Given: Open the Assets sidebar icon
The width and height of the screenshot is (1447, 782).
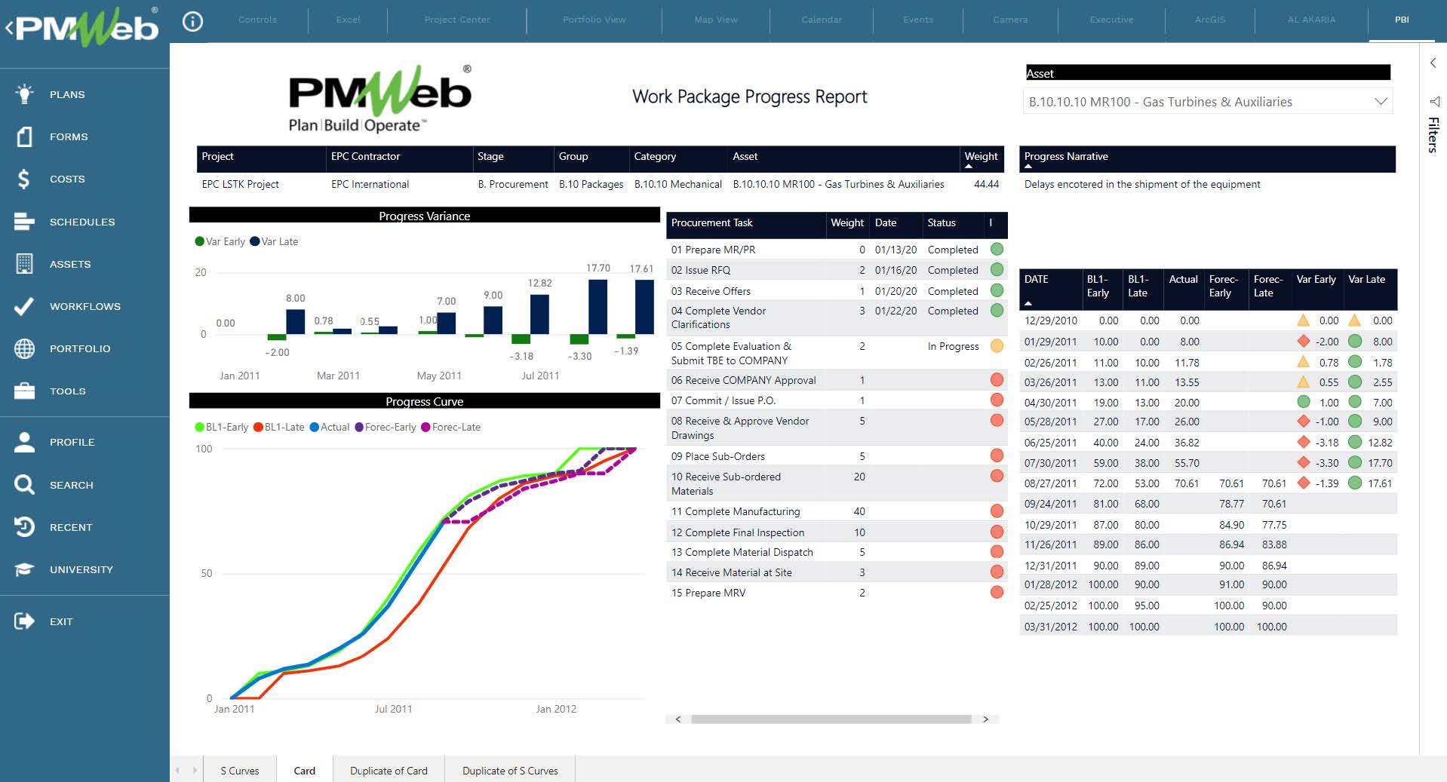Looking at the screenshot, I should [x=23, y=264].
